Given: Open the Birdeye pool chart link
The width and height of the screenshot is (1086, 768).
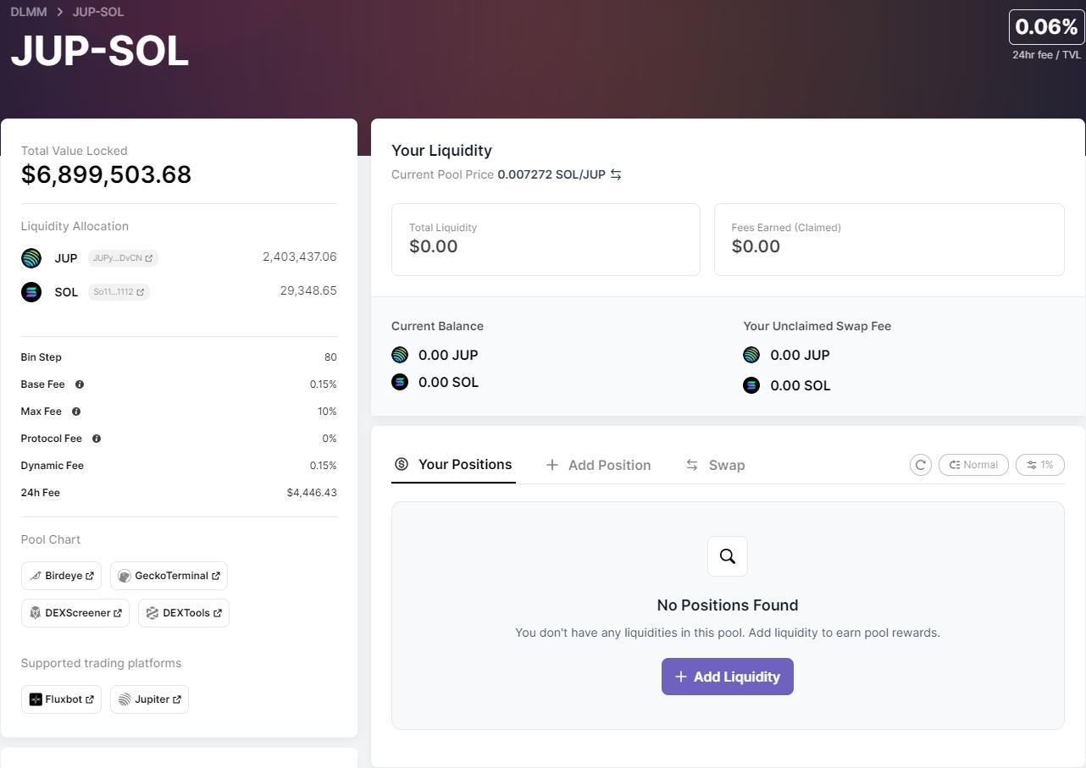Looking at the screenshot, I should (61, 576).
